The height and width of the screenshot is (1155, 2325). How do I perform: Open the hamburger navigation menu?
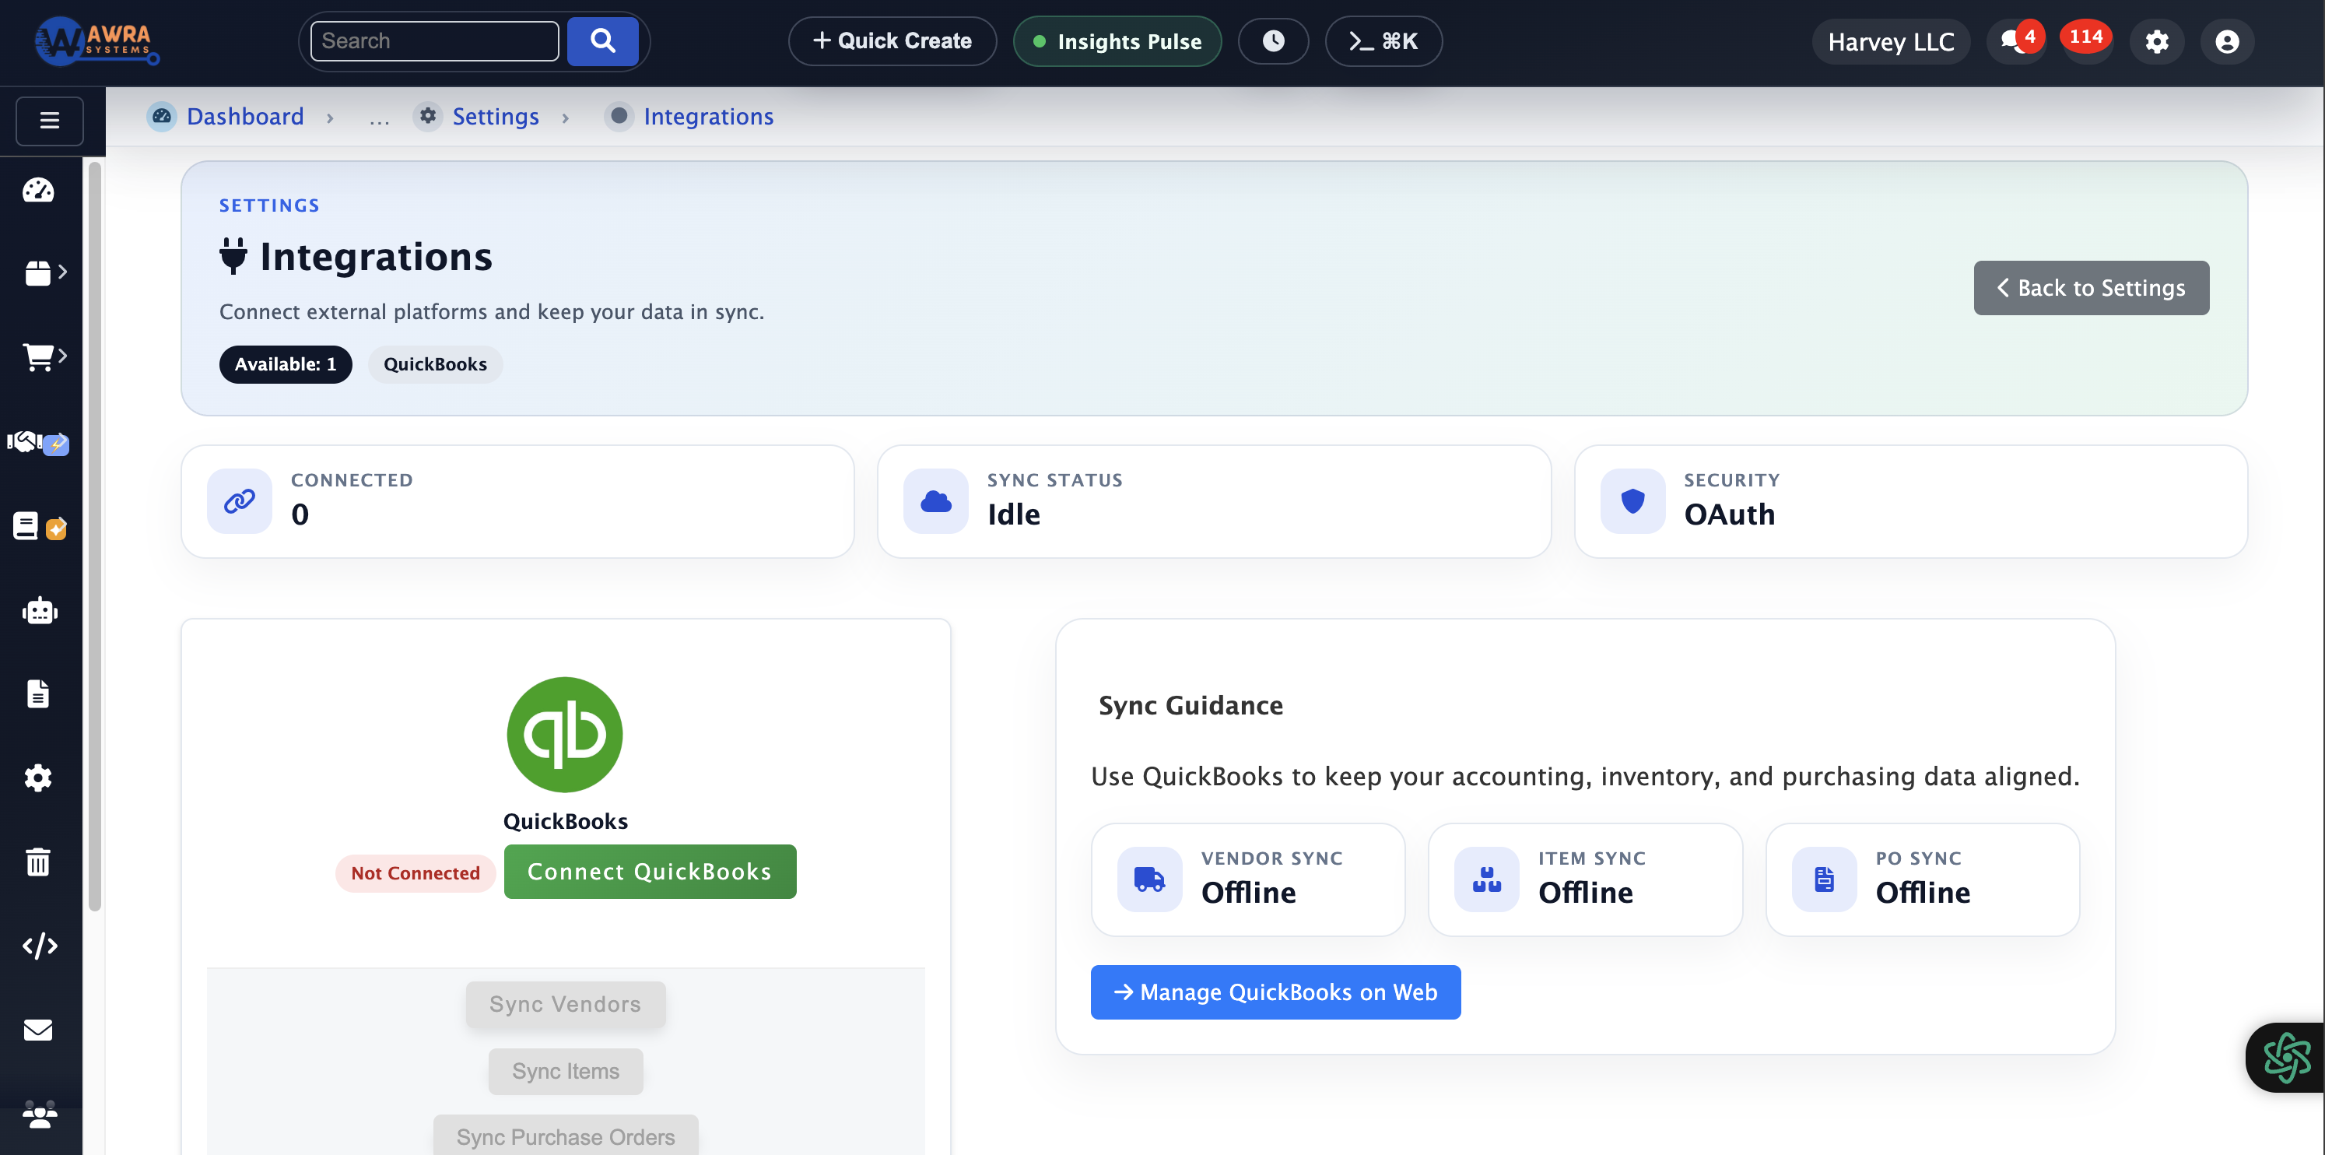tap(49, 120)
